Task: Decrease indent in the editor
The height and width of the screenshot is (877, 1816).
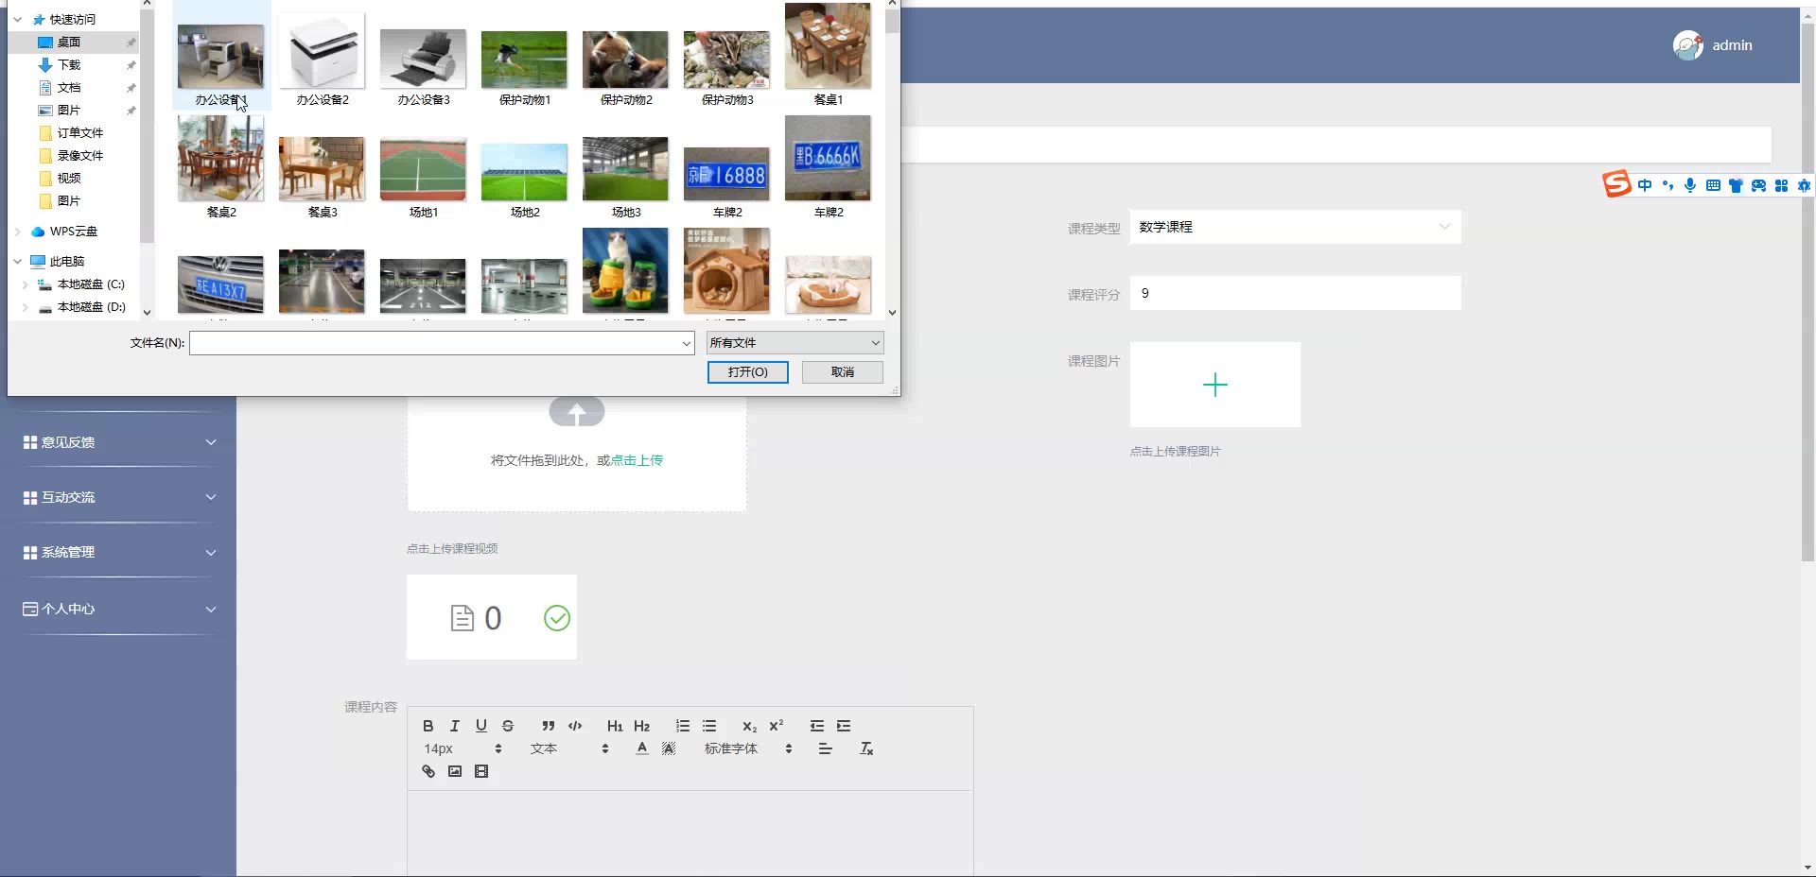Action: pyautogui.click(x=816, y=726)
